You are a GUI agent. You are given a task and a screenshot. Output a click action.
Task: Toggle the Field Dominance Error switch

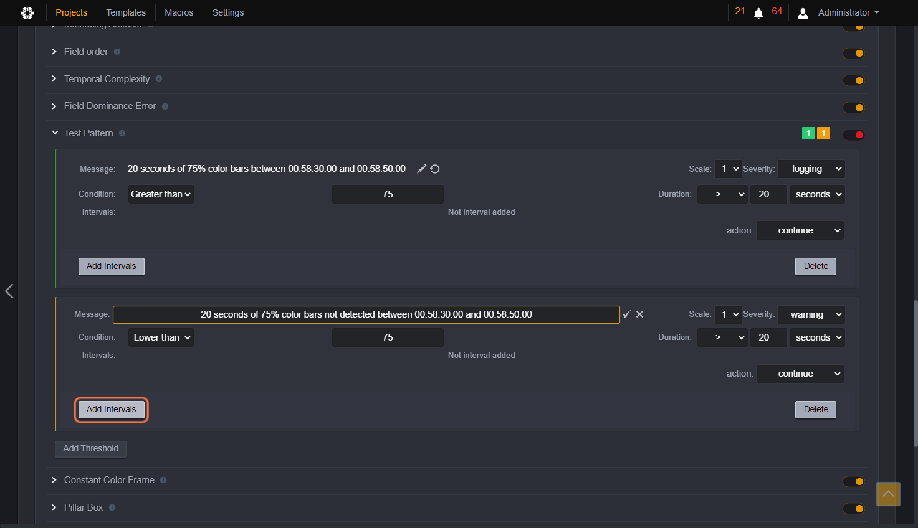tap(854, 108)
